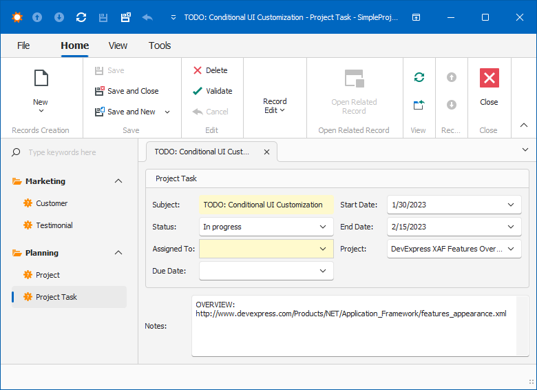
Task: Click the undo arrow in the title bar
Action: tap(147, 17)
